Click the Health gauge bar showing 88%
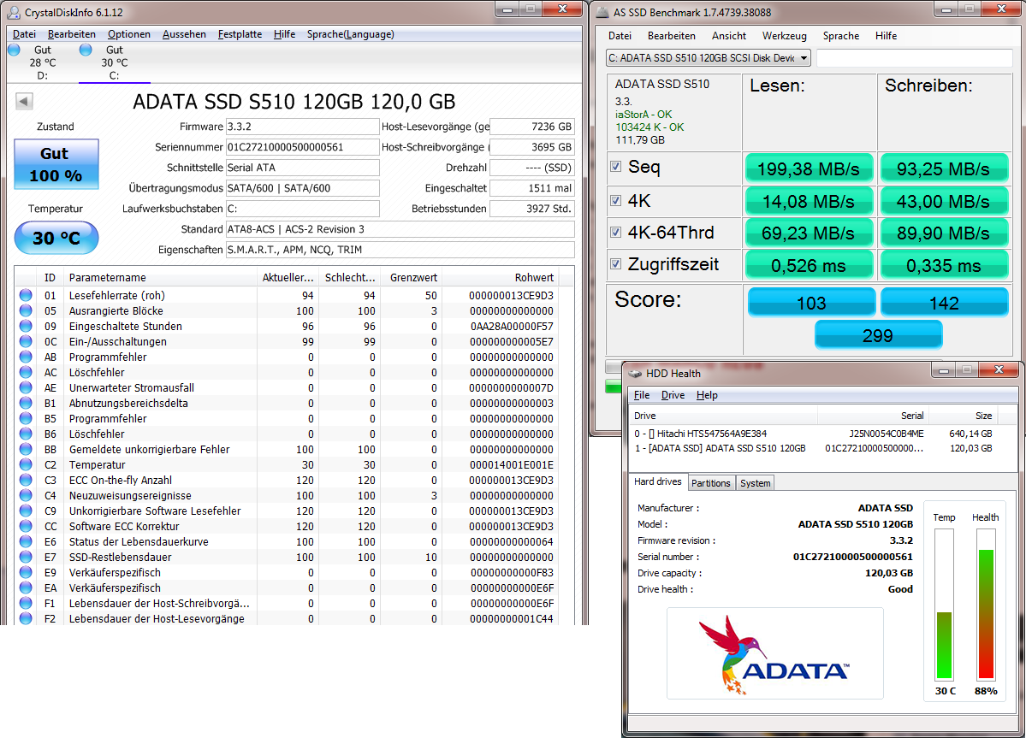This screenshot has height=738, width=1026. [986, 605]
